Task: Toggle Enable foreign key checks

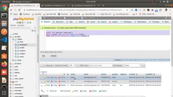Action: pyautogui.click(x=41, y=52)
